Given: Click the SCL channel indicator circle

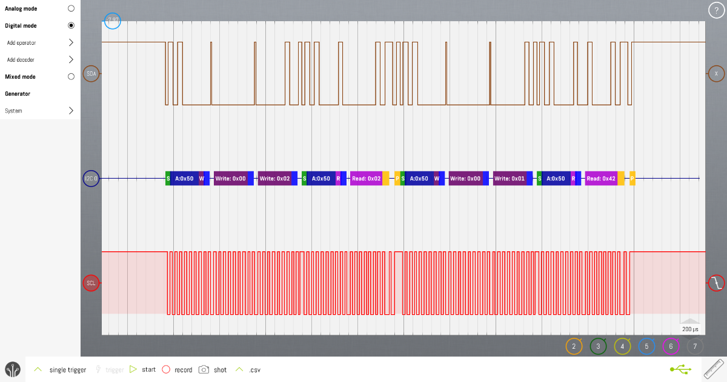Looking at the screenshot, I should tap(91, 283).
